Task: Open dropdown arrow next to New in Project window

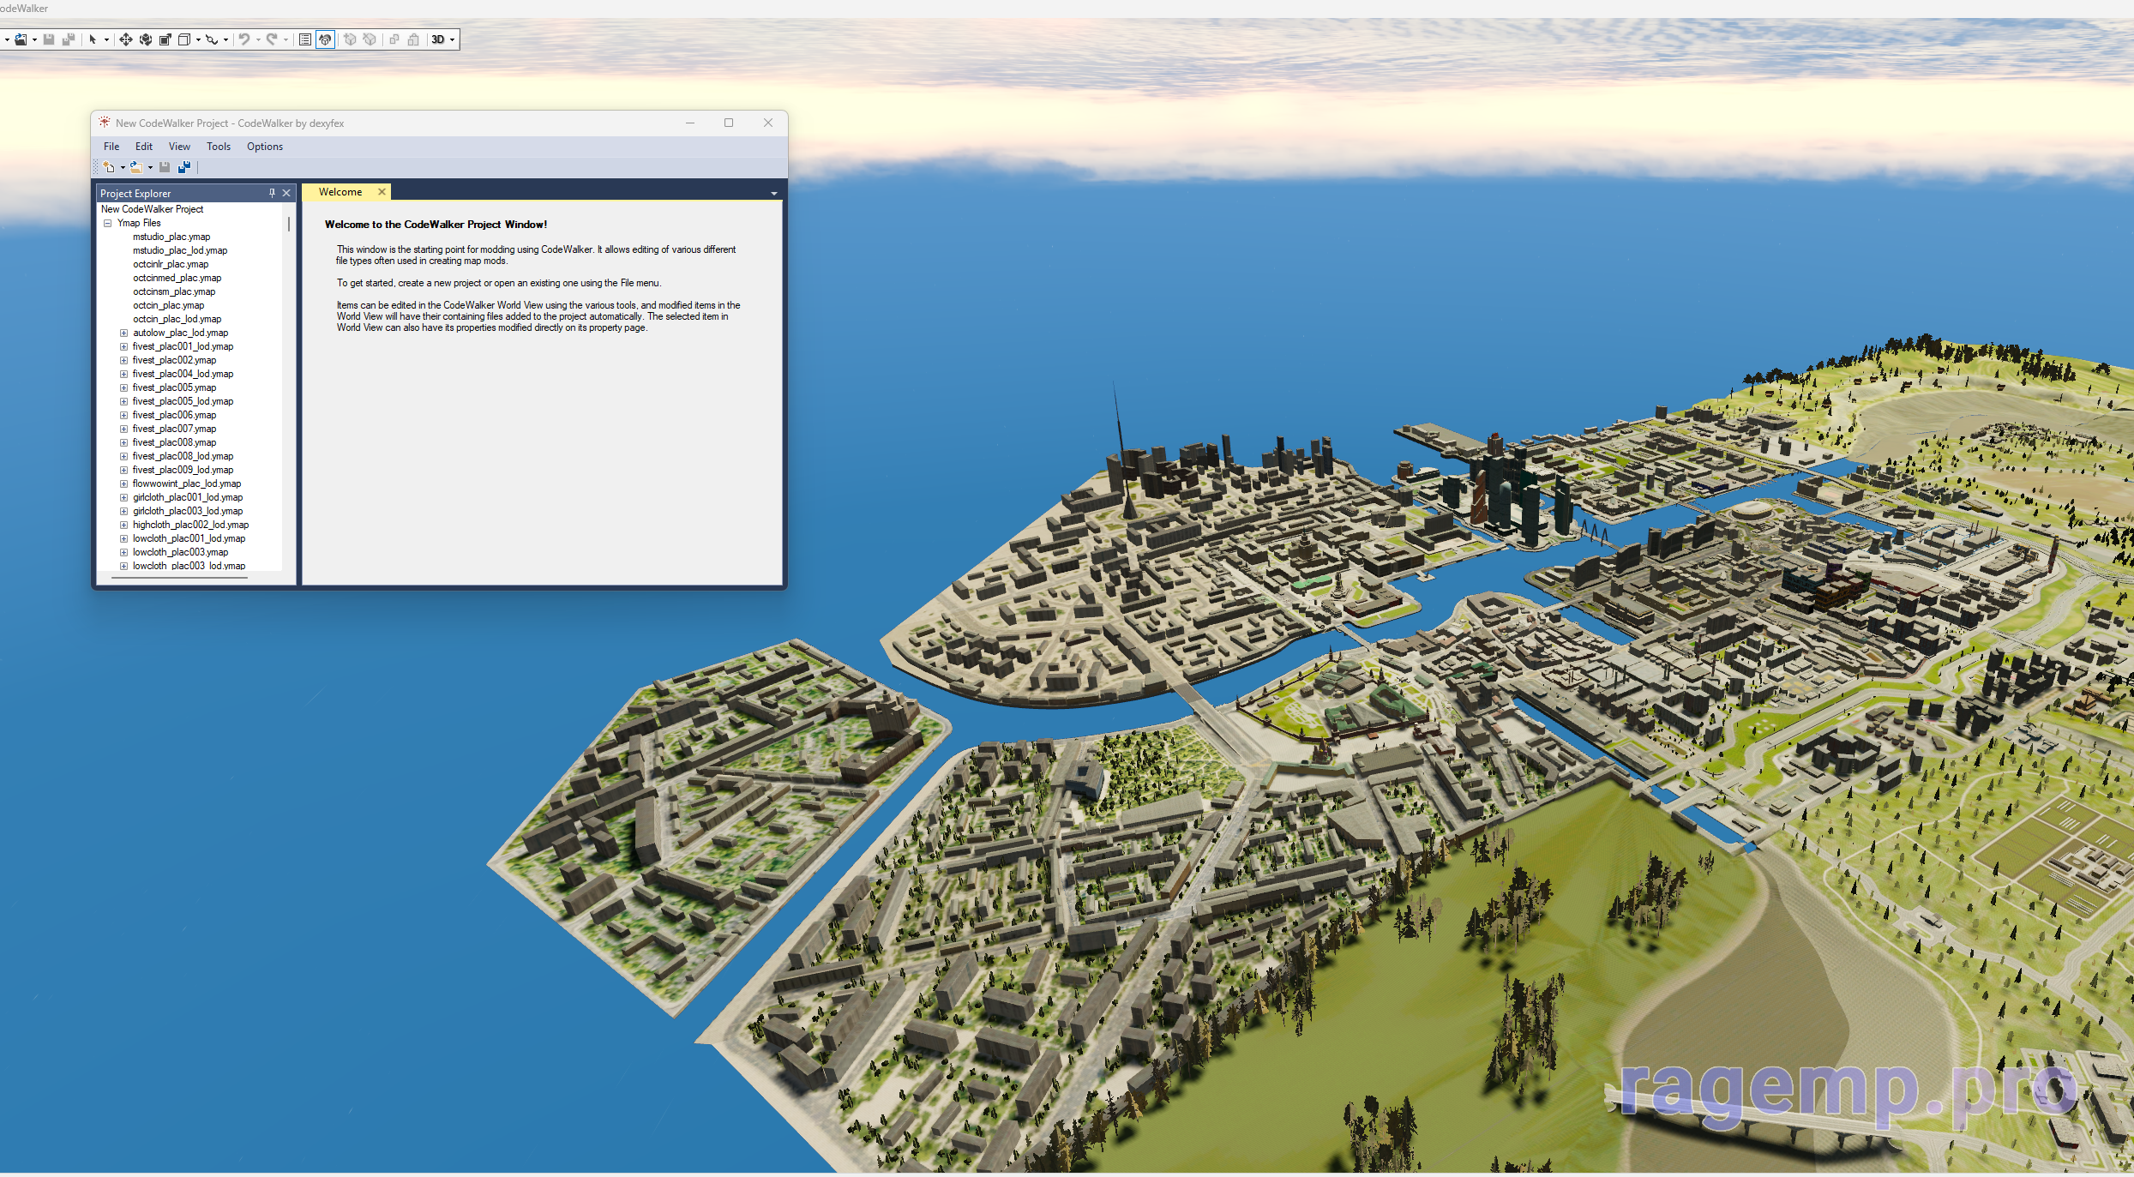Action: [x=123, y=167]
